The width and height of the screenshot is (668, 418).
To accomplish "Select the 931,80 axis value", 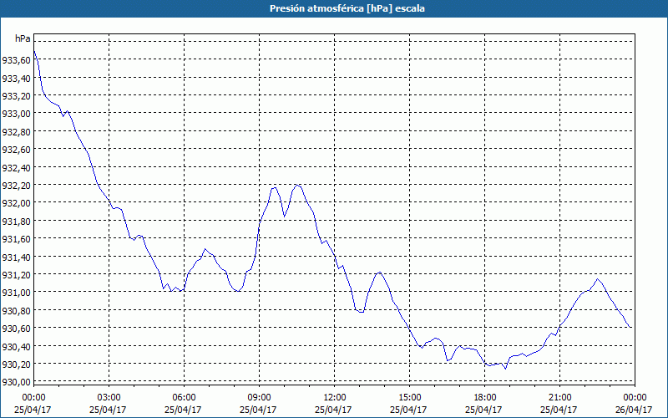I will point(16,221).
